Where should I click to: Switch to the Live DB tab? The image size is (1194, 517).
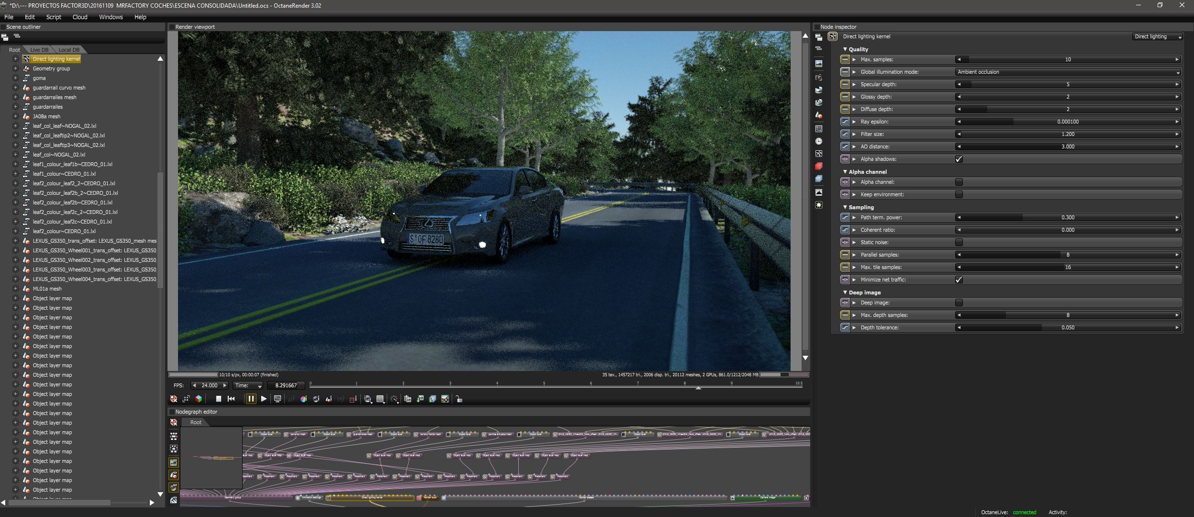(39, 50)
